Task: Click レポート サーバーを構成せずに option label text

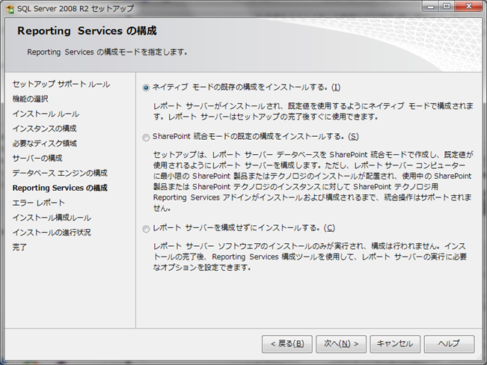Action: [244, 228]
